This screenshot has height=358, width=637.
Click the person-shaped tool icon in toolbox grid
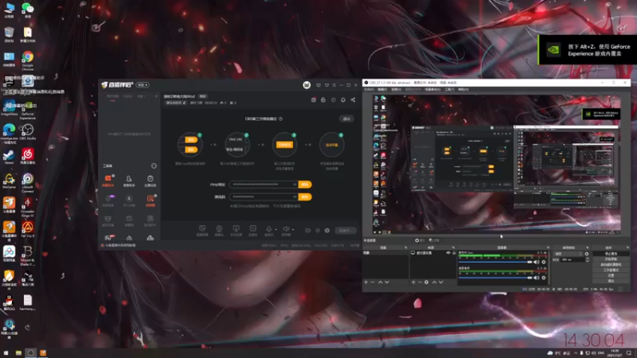click(129, 178)
